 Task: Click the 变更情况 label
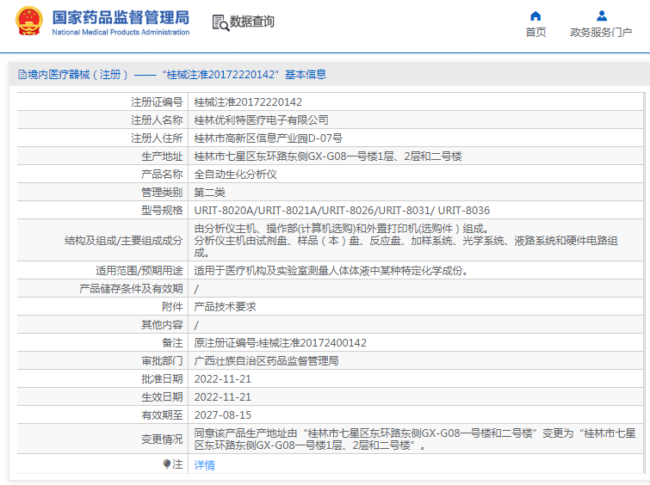tap(162, 439)
